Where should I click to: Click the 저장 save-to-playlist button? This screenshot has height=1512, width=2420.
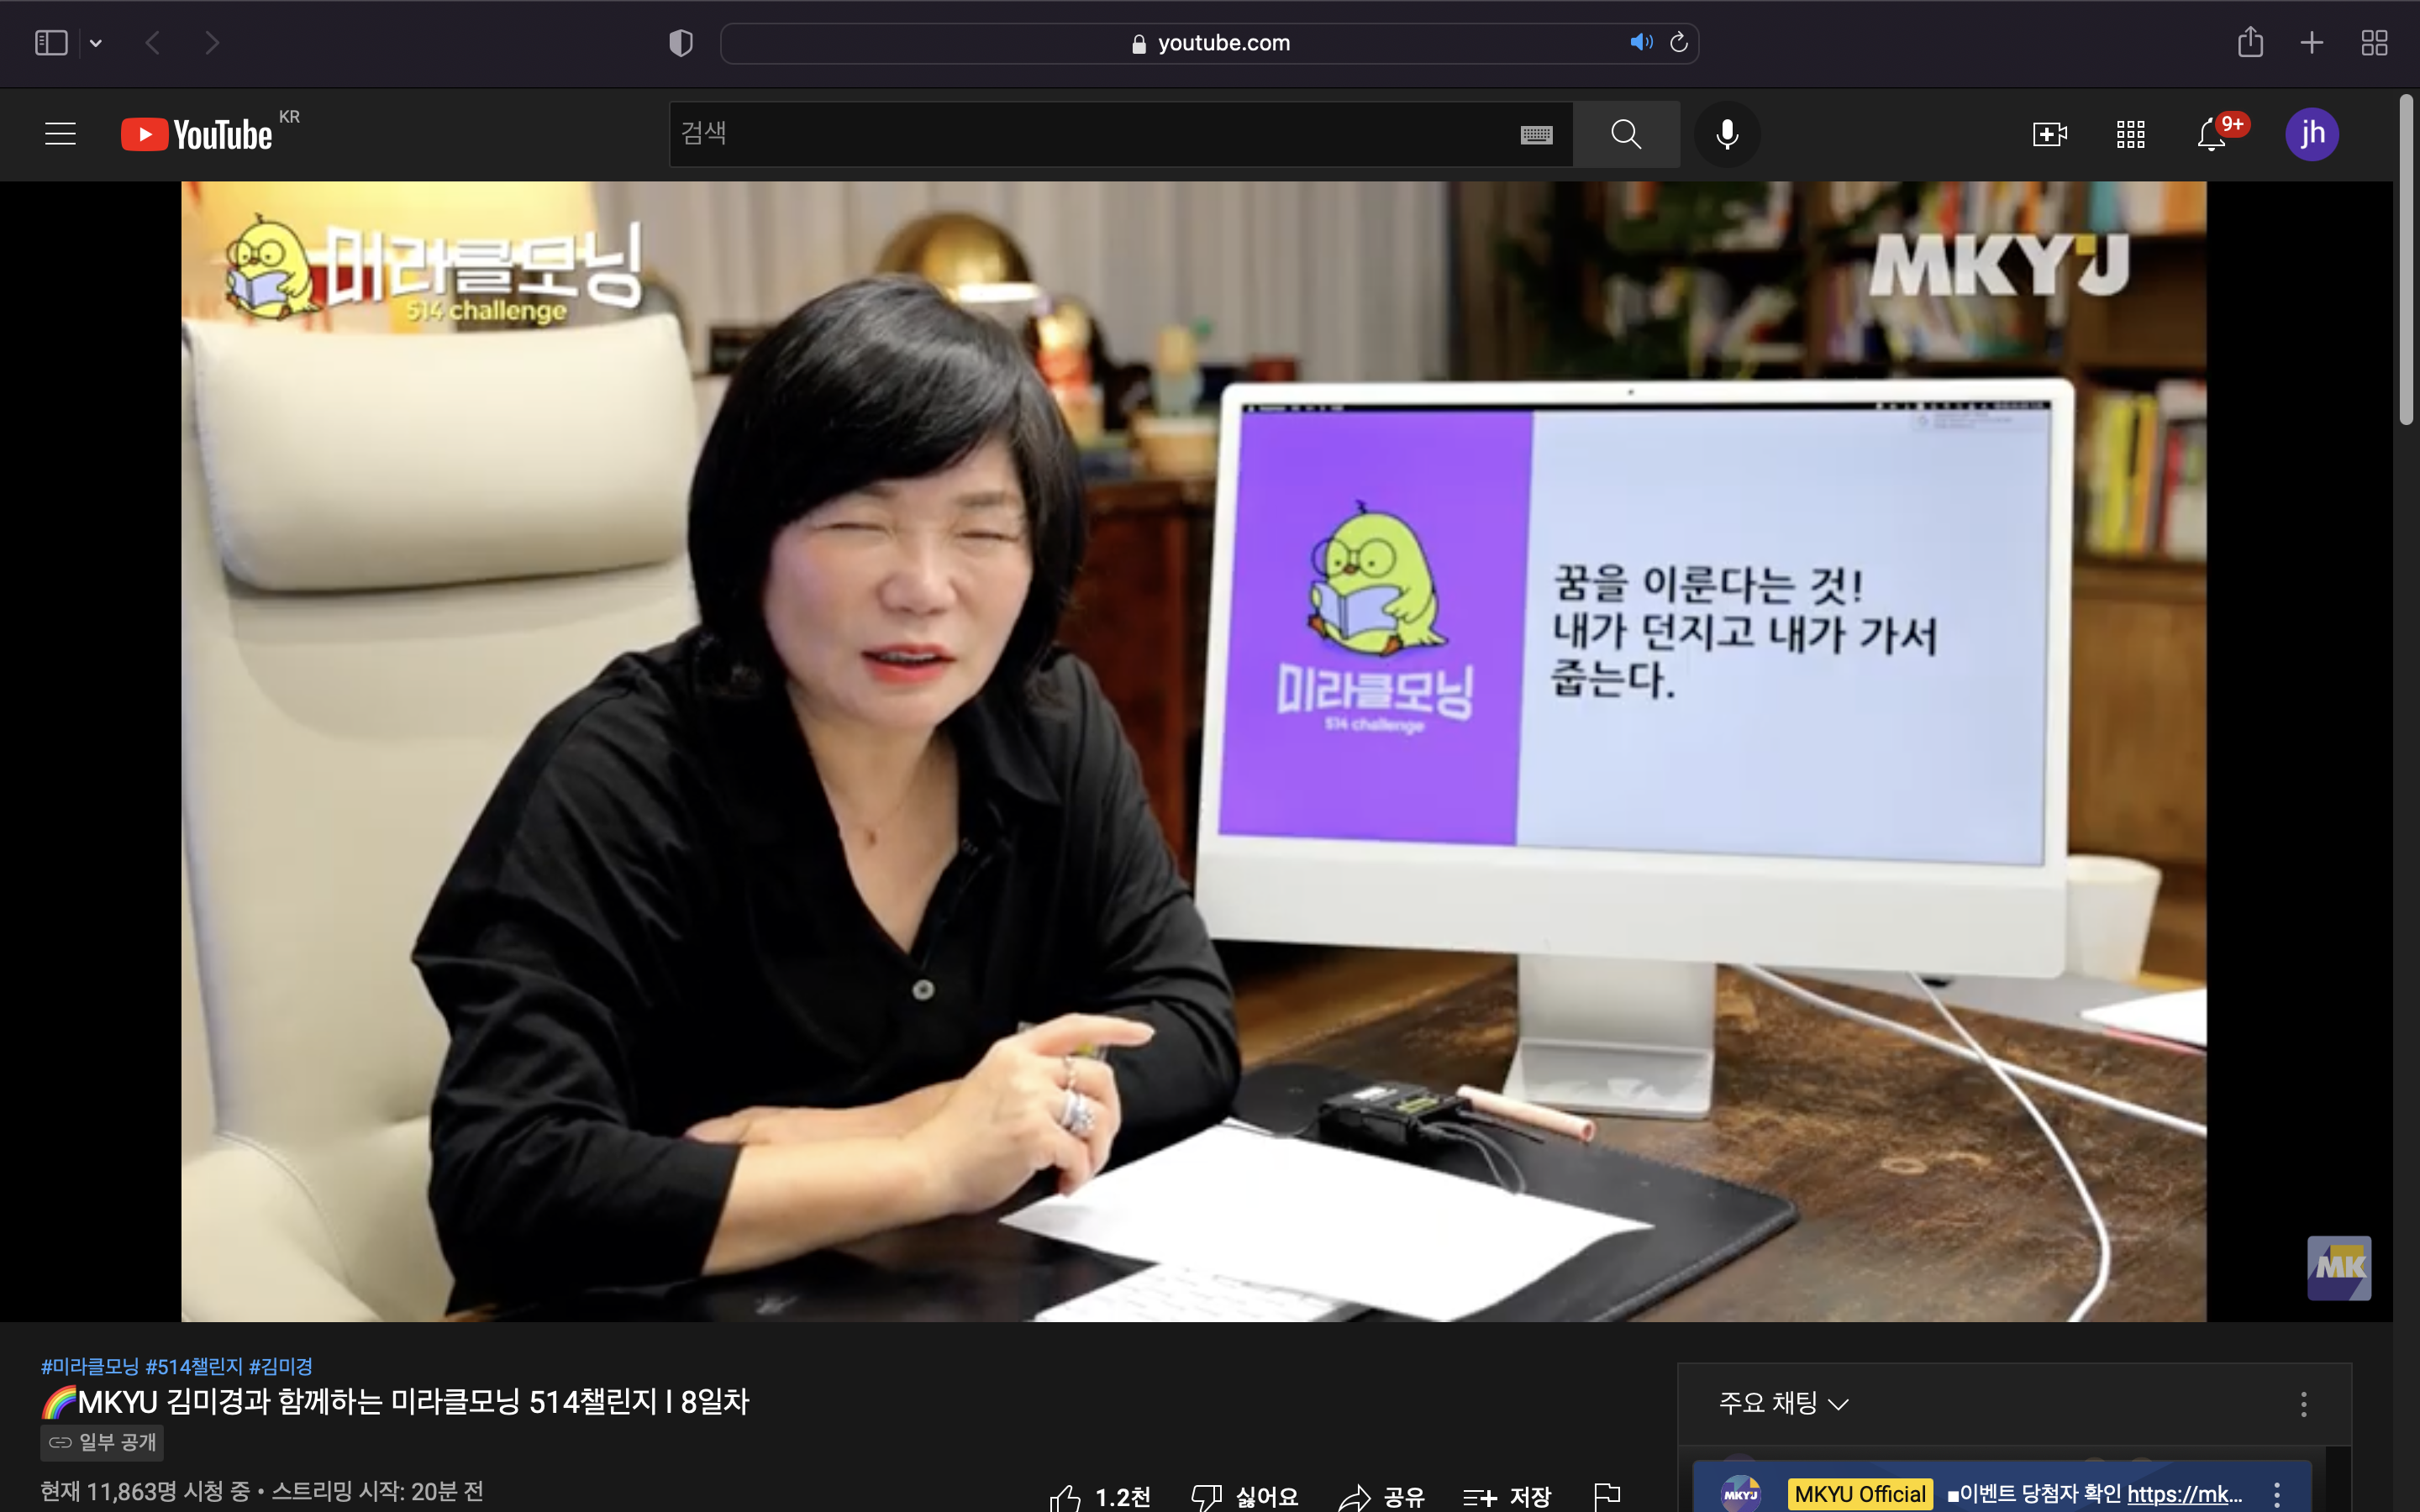coord(1506,1497)
